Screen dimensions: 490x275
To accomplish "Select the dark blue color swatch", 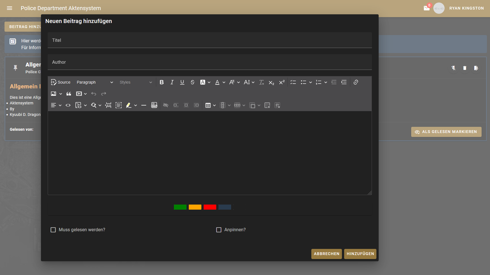I will click(225, 207).
